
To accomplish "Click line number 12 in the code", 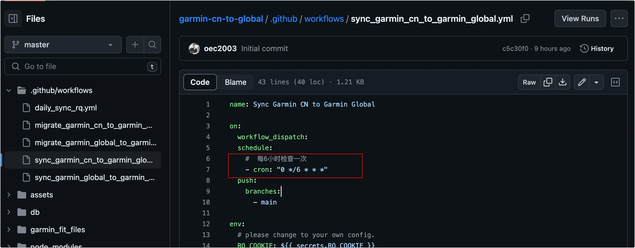I will point(206,224).
